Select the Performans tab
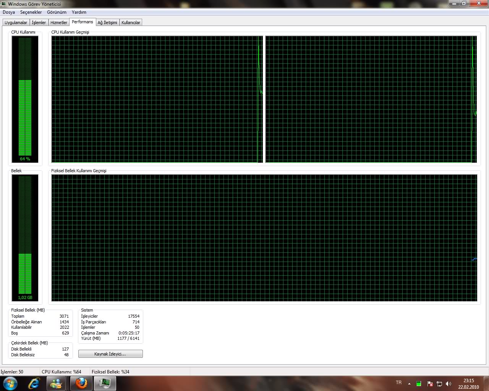 83,22
